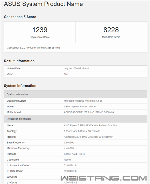Select AMD Ryzen 7 PRO 4750G value

click(90, 125)
